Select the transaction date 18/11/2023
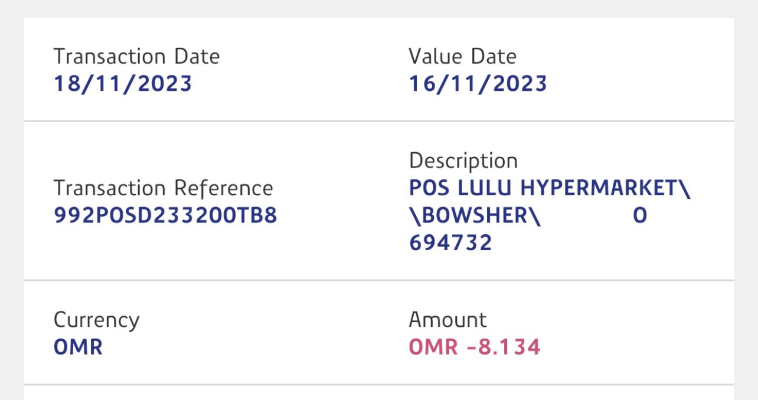758x400 pixels. click(123, 84)
